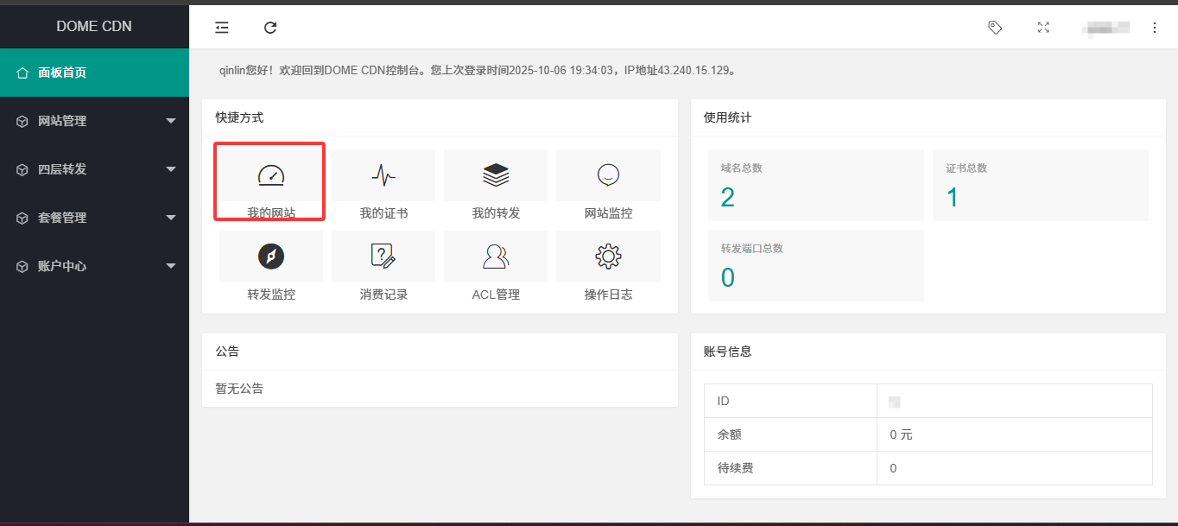The height and width of the screenshot is (526, 1178).
Task: Open the 我的转发 layers shortcut
Action: coord(496,176)
